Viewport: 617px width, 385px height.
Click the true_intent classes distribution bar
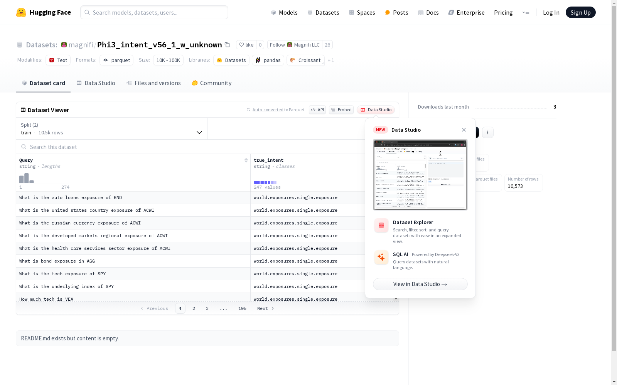(x=265, y=182)
